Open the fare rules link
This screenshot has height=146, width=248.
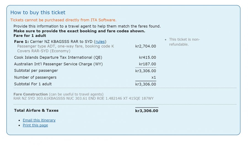tap(100, 42)
